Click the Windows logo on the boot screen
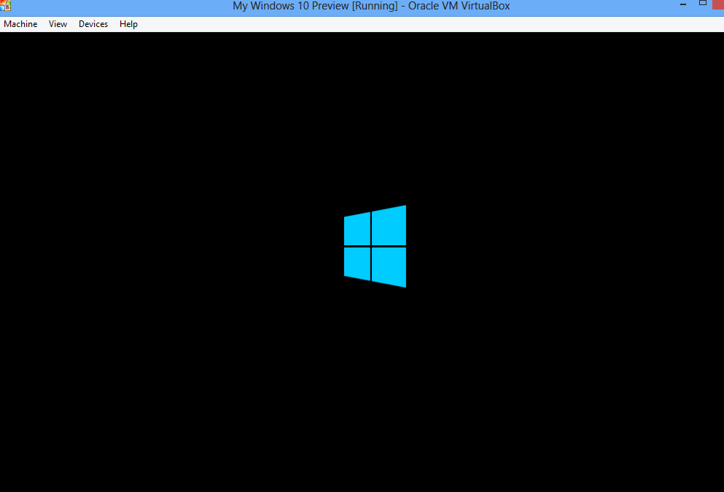Viewport: 724px width, 492px height. 375,246
